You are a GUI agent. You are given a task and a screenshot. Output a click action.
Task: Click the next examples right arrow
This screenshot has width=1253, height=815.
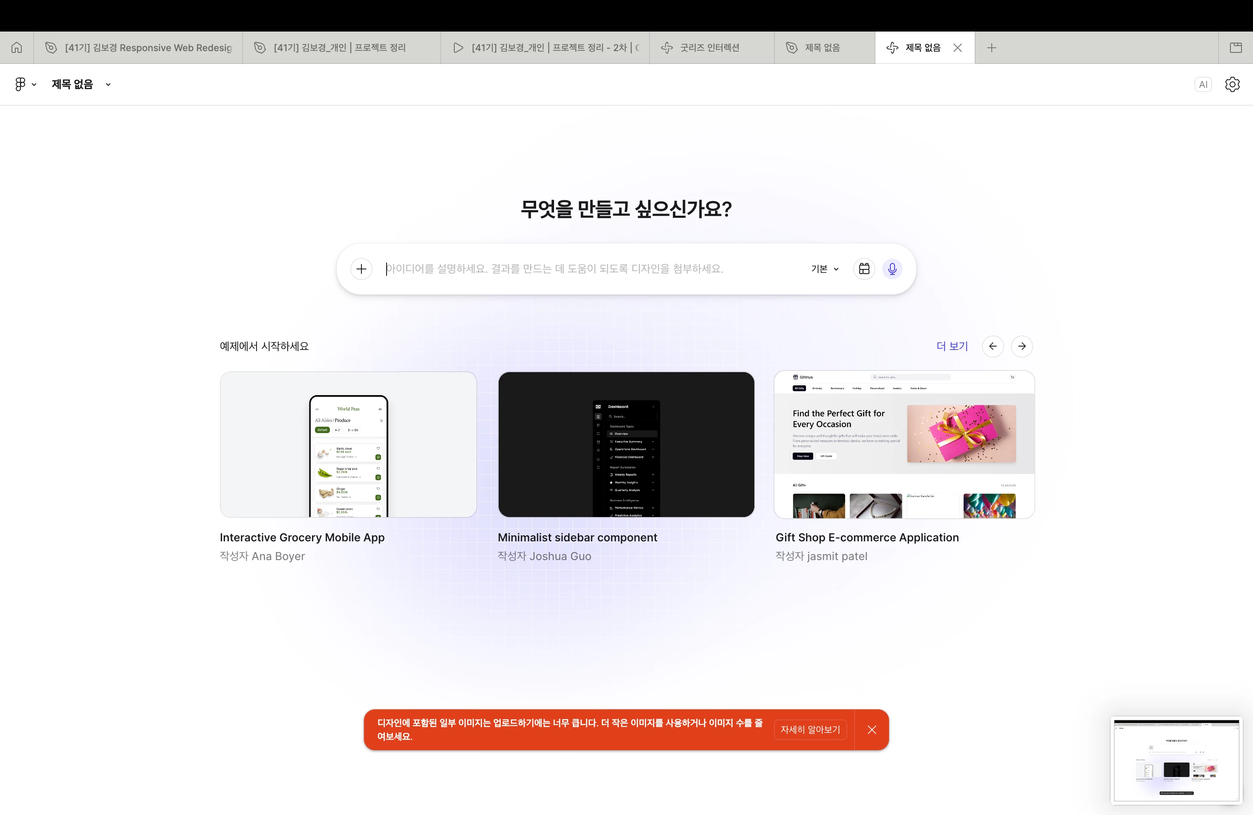click(x=1021, y=346)
